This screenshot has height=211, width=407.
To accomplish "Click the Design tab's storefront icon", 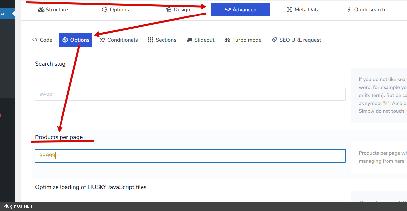I will click(x=169, y=10).
